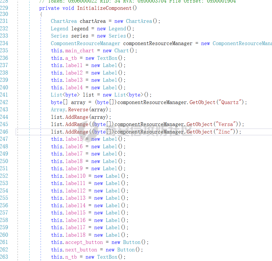Click the chartArea variable name declaration
272x261 pixels.
pos(92,21)
